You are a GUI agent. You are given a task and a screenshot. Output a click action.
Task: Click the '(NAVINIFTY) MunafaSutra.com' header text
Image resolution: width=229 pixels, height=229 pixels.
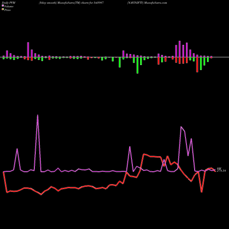[147, 3]
